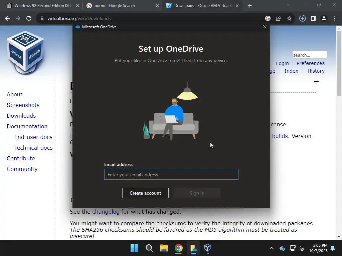
Task: Select the Downloads – Oracle VM VirtualBox tab
Action: pos(202,6)
